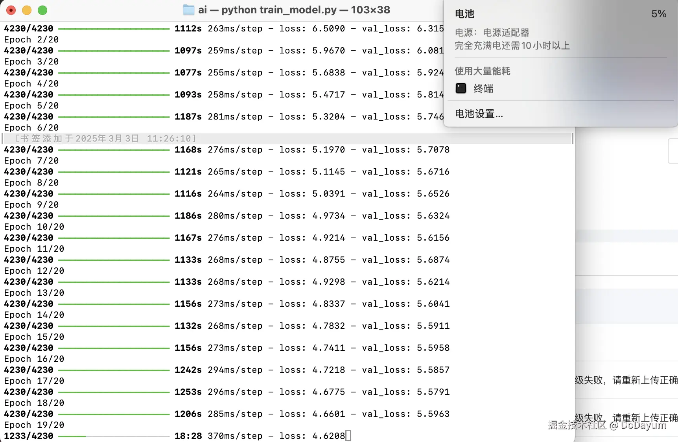The width and height of the screenshot is (678, 442).
Task: Click the green fullscreen button
Action: point(42,10)
